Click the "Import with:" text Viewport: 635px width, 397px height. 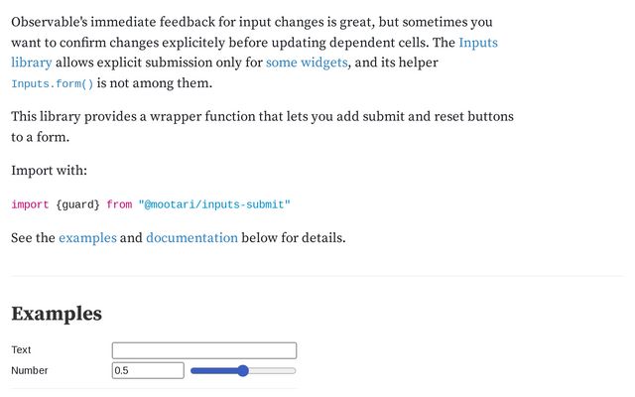click(51, 171)
